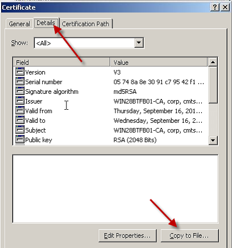This screenshot has width=232, height=248.
Task: Select the Valid to row label
Action: click(35, 121)
